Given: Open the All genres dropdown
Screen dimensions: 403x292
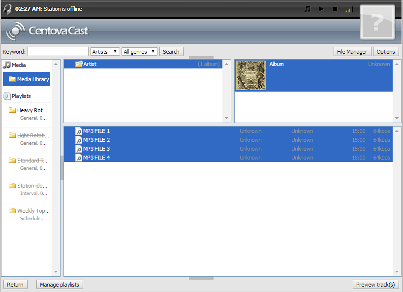Looking at the screenshot, I should tap(140, 51).
